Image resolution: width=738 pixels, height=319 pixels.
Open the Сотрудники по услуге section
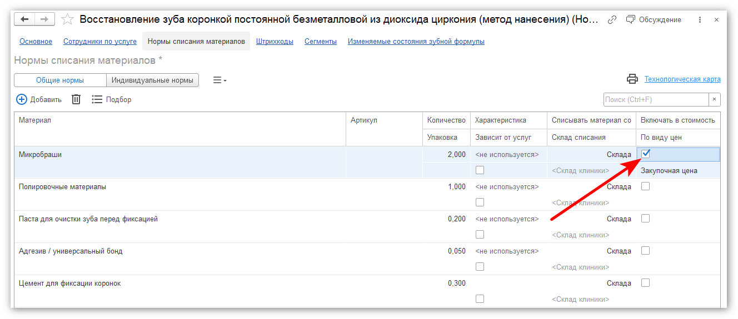[x=100, y=42]
